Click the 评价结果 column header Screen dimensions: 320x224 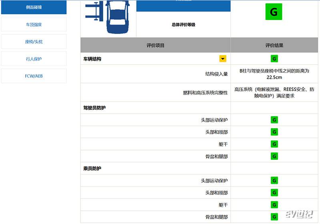click(274, 45)
